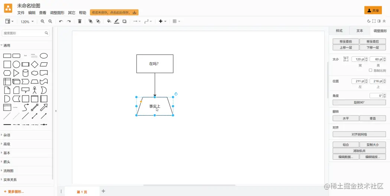Pick the cylinder shape from the palette
Viewport: 390px width, 196px height.
[25, 73]
